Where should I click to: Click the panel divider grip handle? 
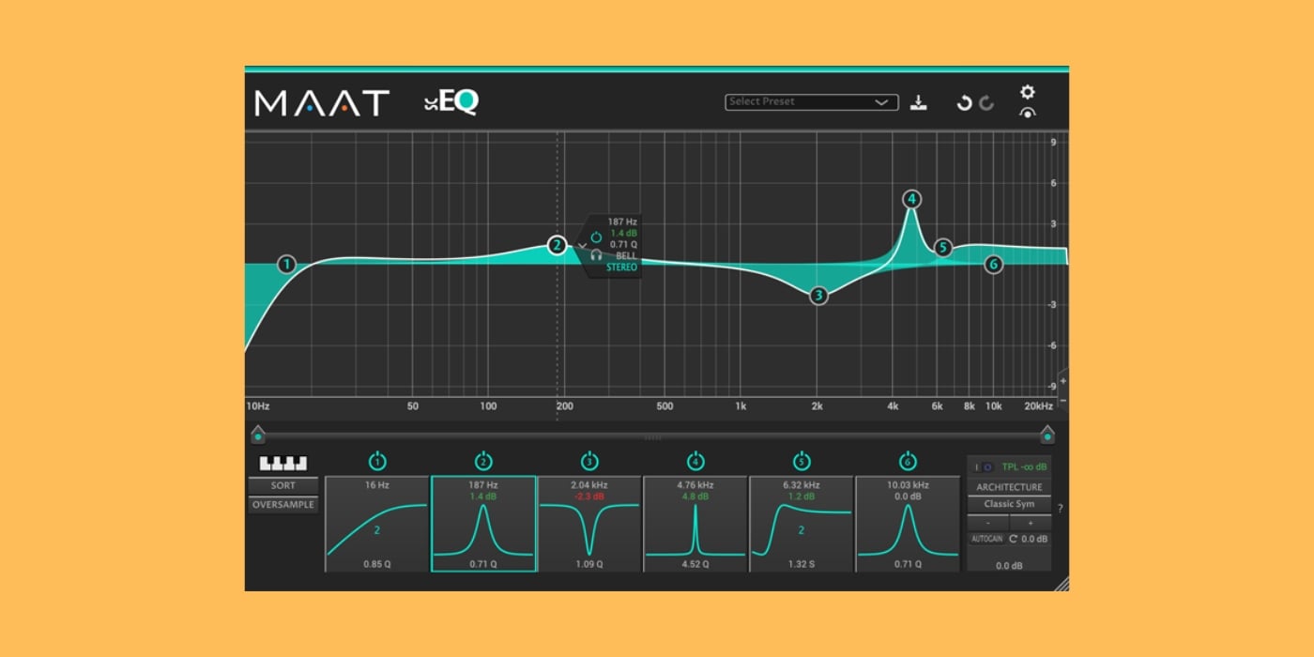653,438
